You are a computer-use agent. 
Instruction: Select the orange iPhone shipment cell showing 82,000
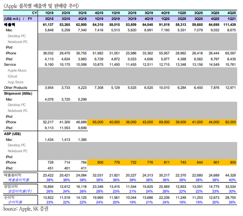(231, 122)
